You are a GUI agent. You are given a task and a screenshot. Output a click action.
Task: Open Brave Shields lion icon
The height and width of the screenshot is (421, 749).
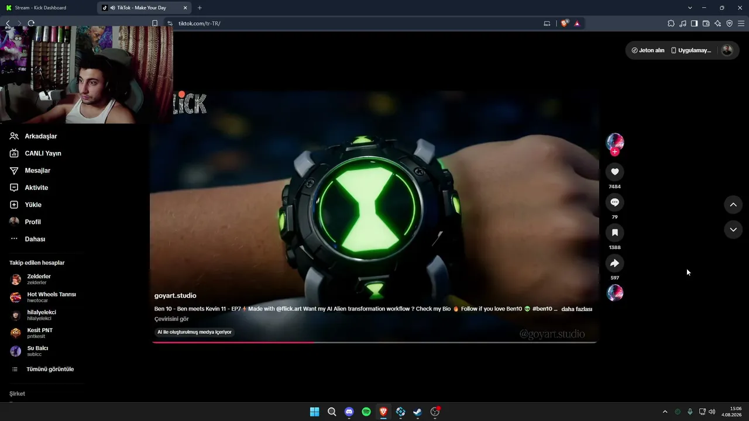tap(564, 23)
